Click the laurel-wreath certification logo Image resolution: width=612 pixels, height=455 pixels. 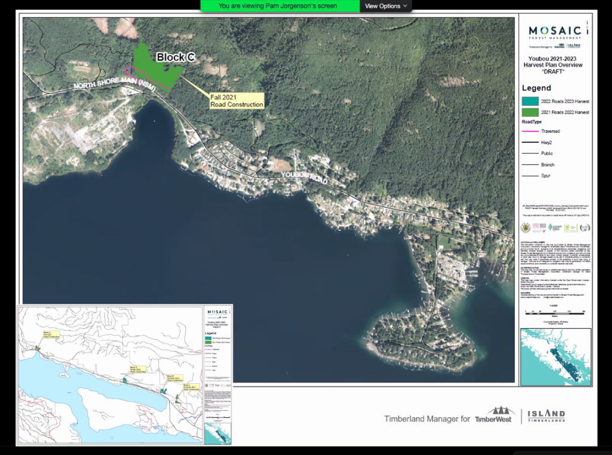coord(584,227)
